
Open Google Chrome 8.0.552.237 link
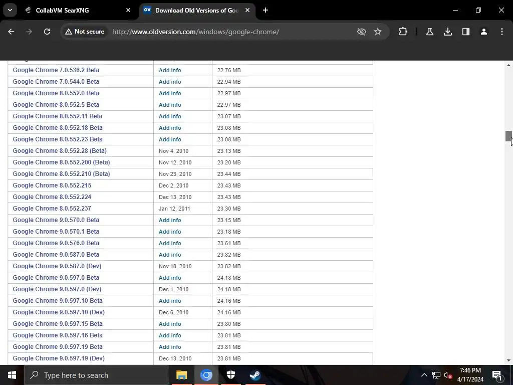[x=52, y=208]
